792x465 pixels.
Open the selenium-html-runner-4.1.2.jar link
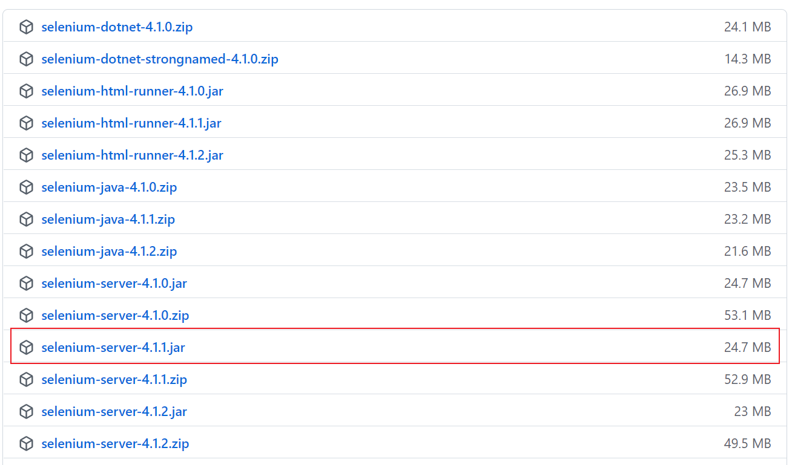132,155
